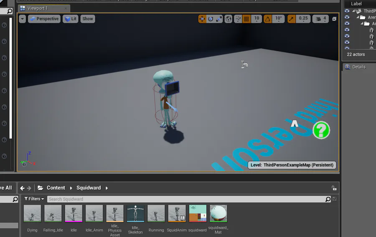Open grid snap size value 10

tap(257, 19)
